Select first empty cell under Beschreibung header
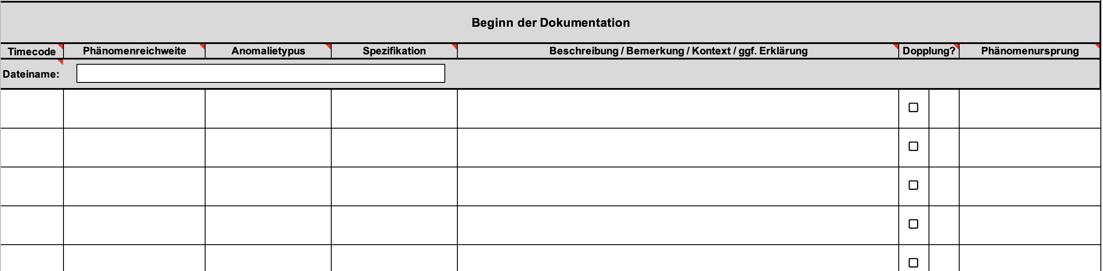Viewport: 1103px width, 271px height. [x=678, y=108]
